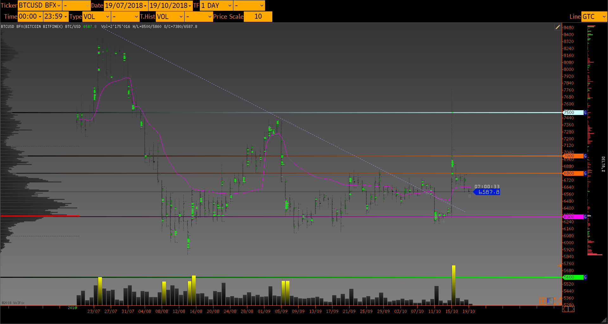The image size is (608, 324).
Task: Click the G marker on 7500 level
Action: tap(585, 112)
